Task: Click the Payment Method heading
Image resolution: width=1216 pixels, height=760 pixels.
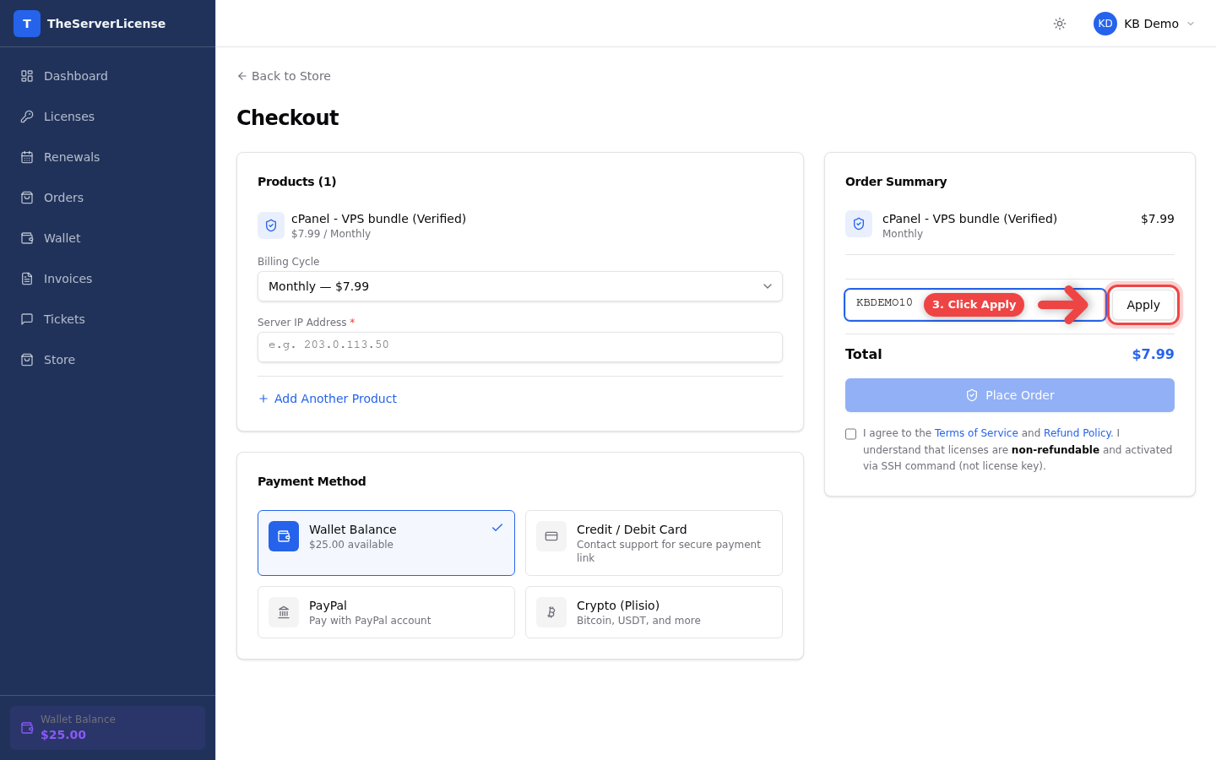Action: (x=312, y=481)
